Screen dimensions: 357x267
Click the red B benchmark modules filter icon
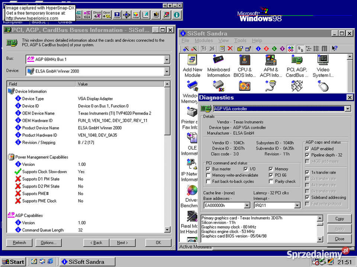(x=266, y=48)
